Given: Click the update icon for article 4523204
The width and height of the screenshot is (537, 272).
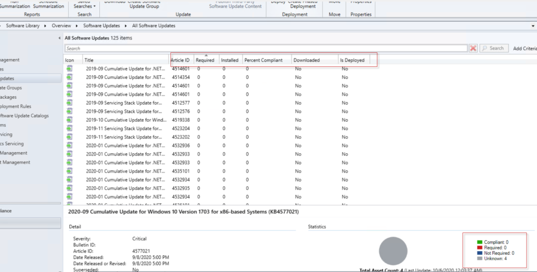Looking at the screenshot, I should tap(70, 129).
